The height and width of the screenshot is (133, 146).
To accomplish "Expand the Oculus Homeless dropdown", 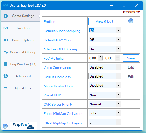I will point(118,76).
